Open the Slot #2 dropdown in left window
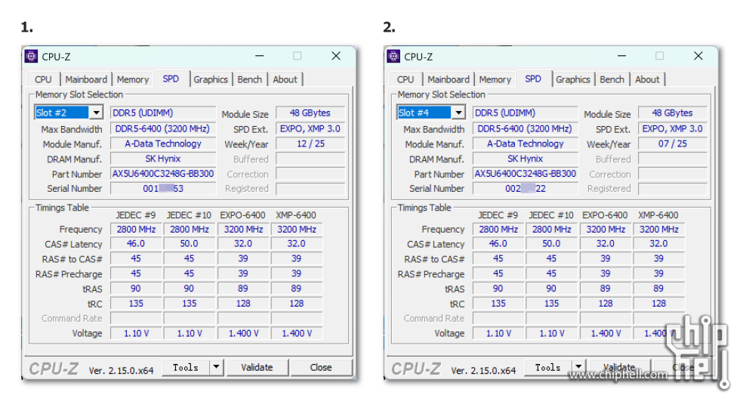The image size is (740, 401). tap(97, 113)
